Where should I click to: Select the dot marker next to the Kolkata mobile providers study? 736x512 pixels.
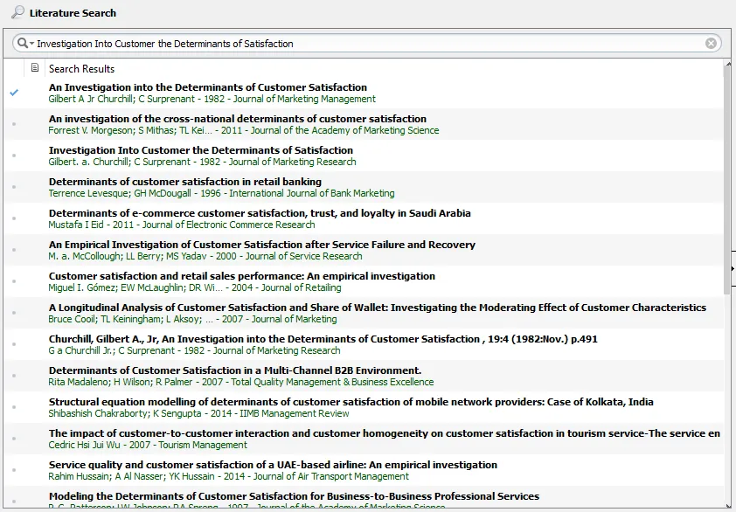pos(12,406)
